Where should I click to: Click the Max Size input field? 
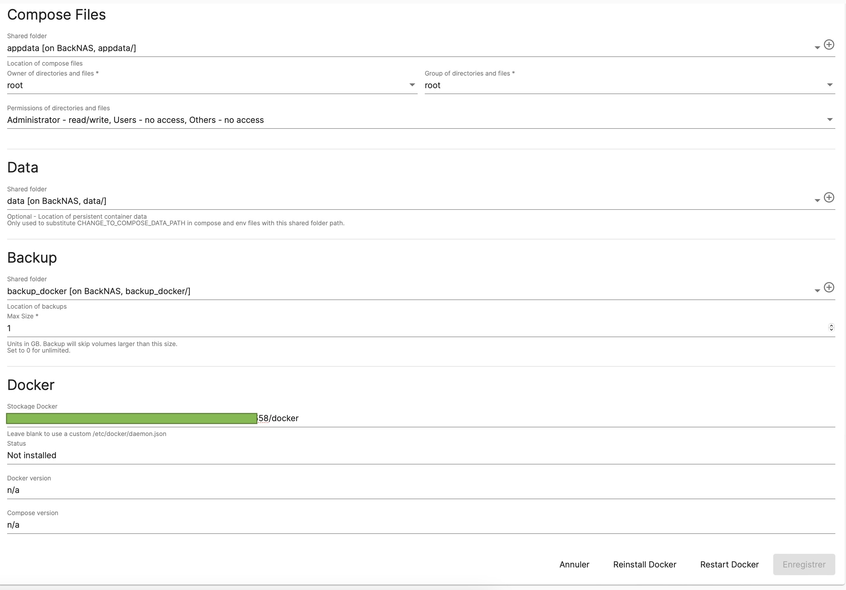coord(405,328)
